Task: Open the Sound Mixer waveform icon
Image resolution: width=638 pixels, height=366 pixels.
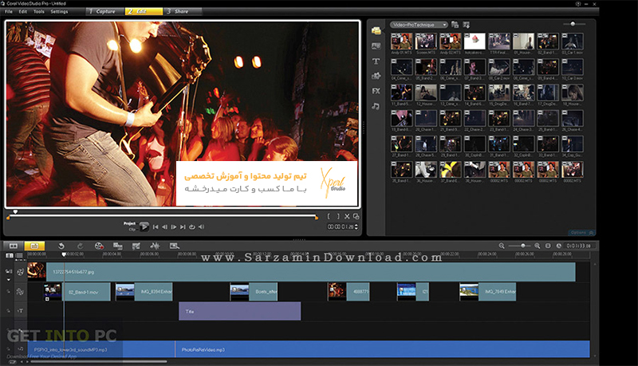Action: pos(155,246)
